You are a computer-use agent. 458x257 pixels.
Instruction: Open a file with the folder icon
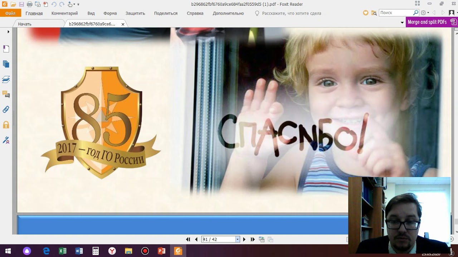[x=13, y=4]
